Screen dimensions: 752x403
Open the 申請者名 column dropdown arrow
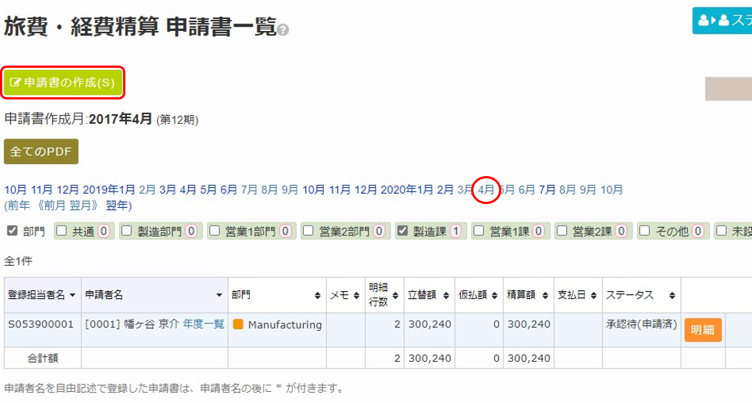point(219,295)
